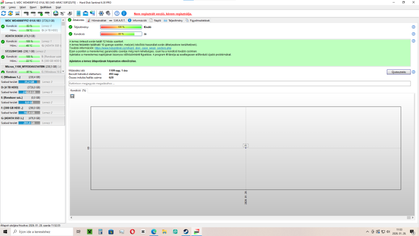
Task: Select the F: [300 GB HDD ..] partition
Action: coord(32,110)
